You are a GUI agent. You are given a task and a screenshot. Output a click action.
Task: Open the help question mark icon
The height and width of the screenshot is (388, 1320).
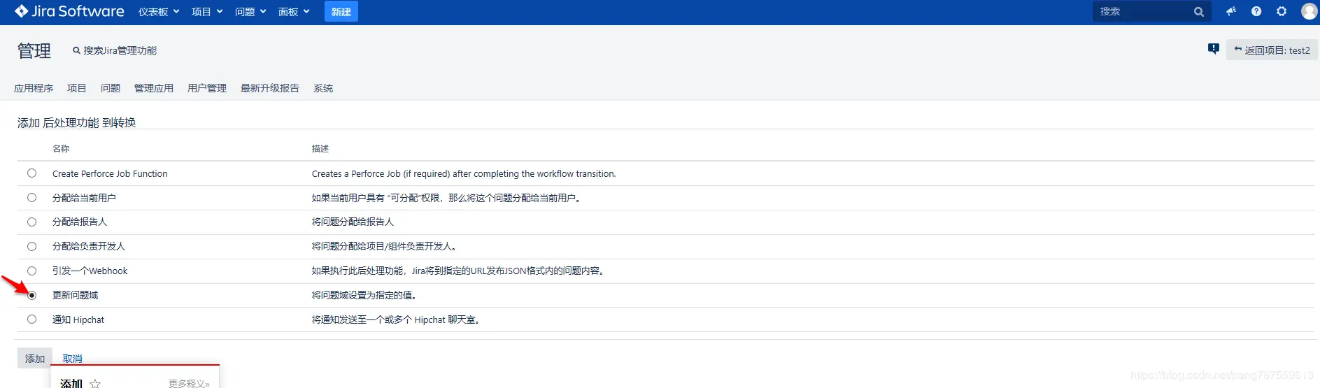point(1256,11)
